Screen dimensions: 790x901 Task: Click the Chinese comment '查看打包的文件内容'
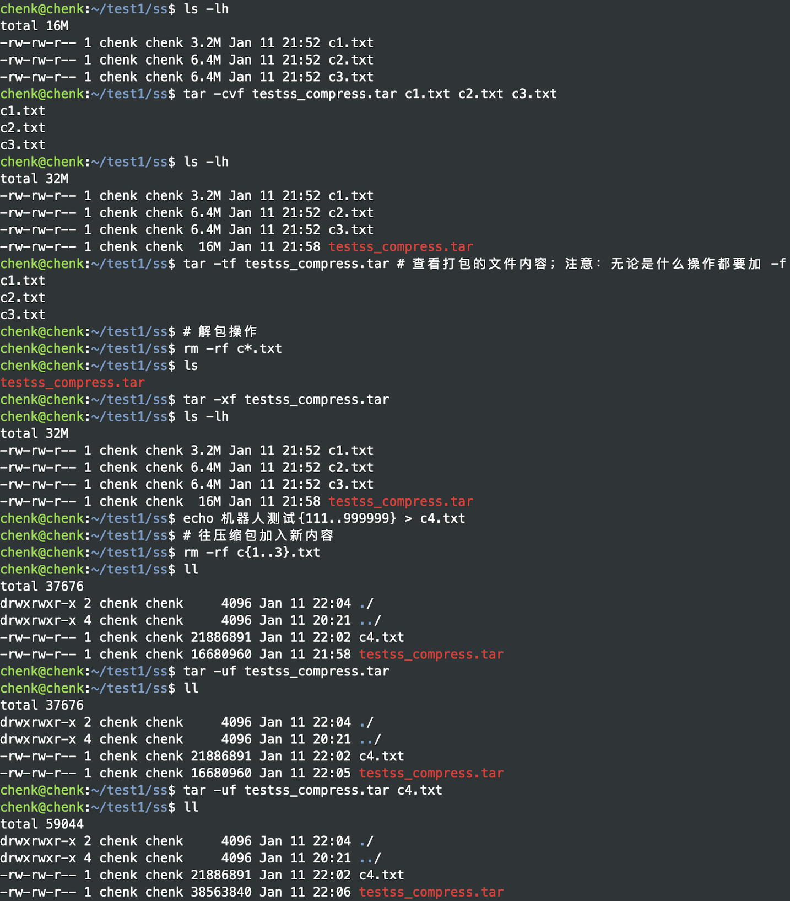pyautogui.click(x=478, y=264)
